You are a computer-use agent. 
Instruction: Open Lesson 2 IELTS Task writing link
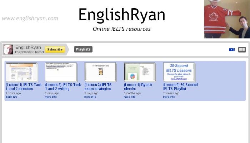click(63, 86)
